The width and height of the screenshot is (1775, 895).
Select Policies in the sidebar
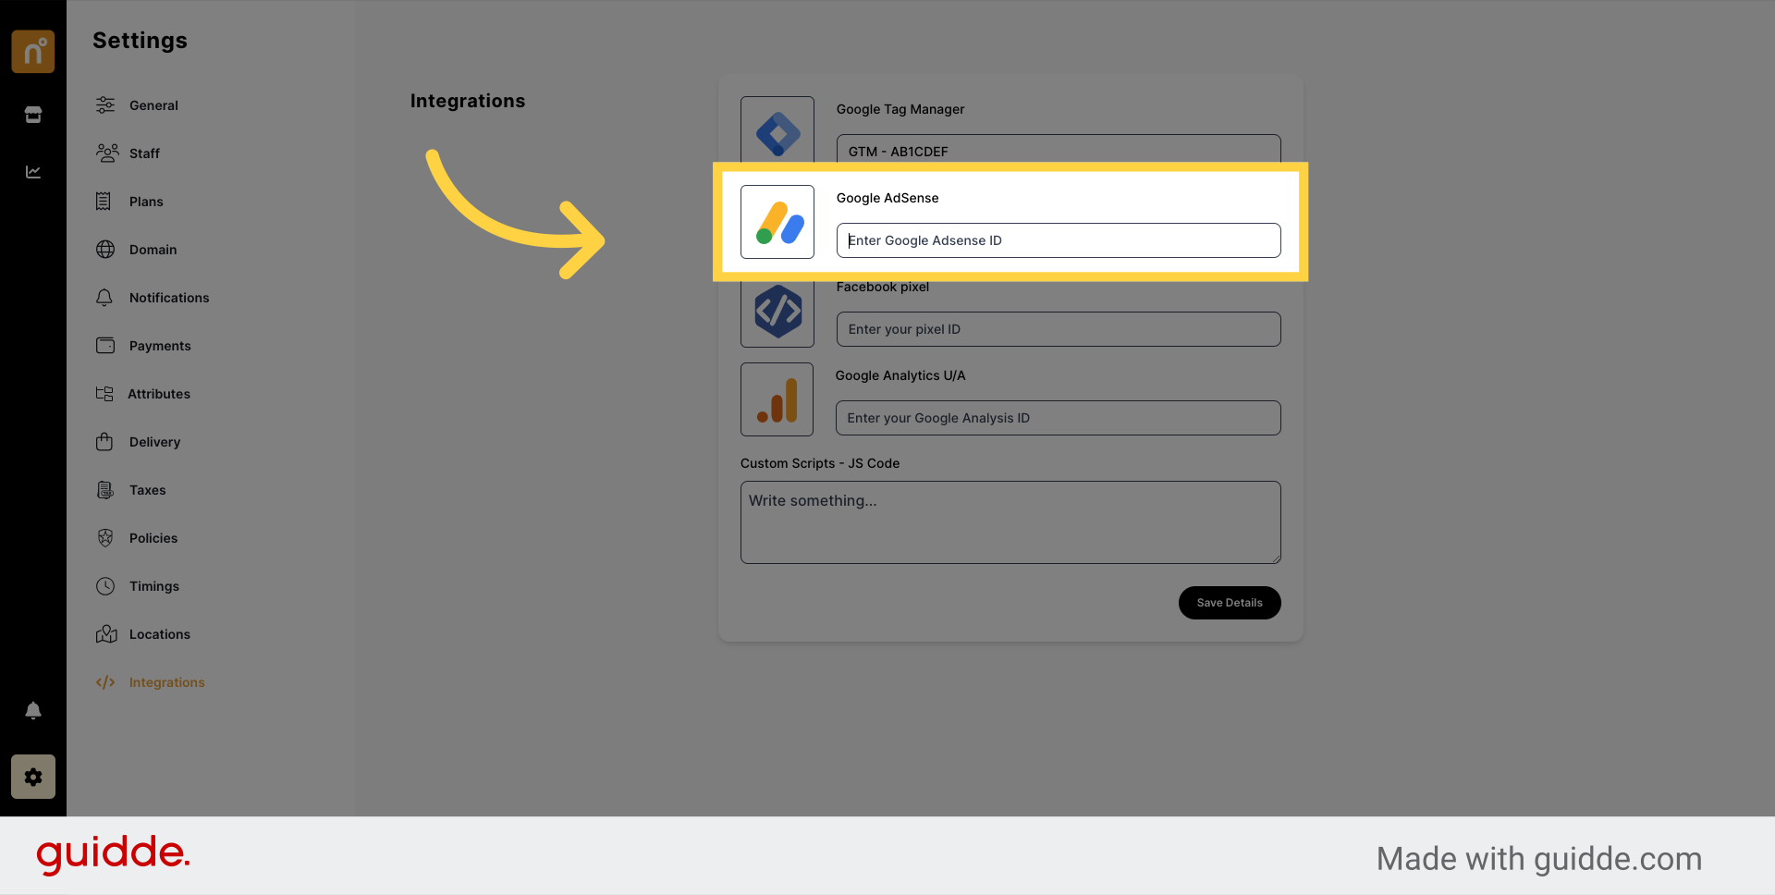point(153,538)
